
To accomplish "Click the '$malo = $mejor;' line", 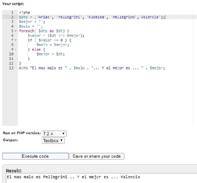I will click(52, 45).
